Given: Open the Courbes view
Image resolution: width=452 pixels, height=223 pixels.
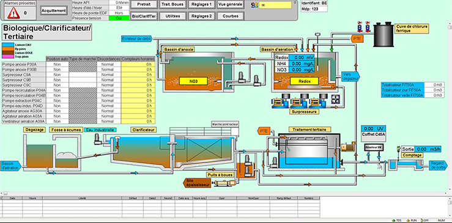Looking at the screenshot, I should point(231,16).
